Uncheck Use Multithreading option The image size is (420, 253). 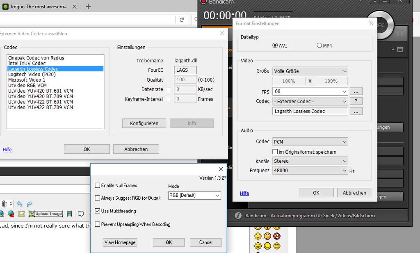pyautogui.click(x=98, y=211)
